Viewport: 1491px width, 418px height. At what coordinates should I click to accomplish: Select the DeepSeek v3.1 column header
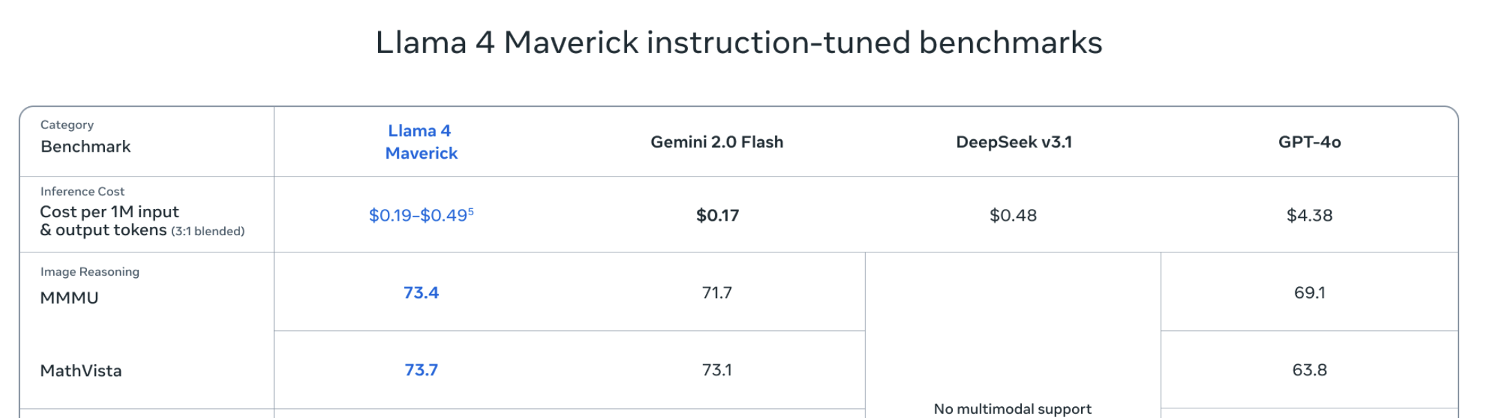(x=1014, y=142)
